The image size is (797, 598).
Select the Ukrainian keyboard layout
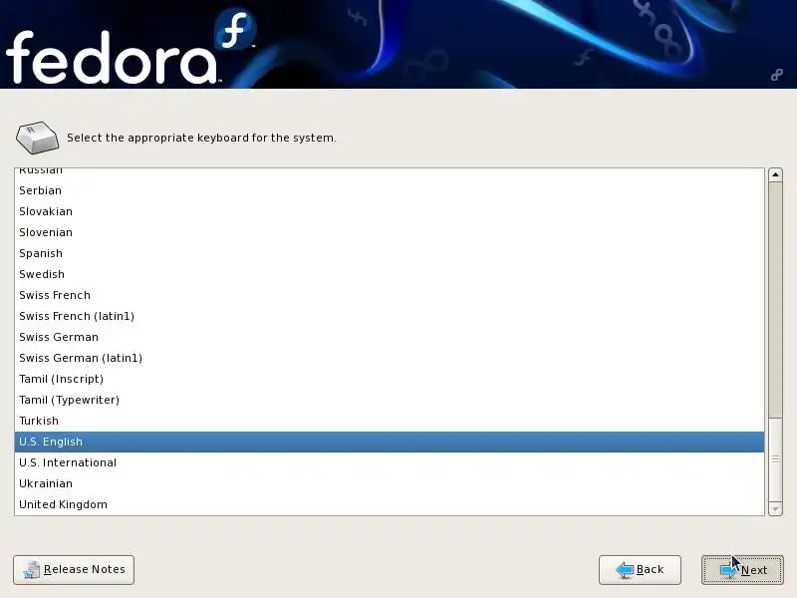click(390, 483)
